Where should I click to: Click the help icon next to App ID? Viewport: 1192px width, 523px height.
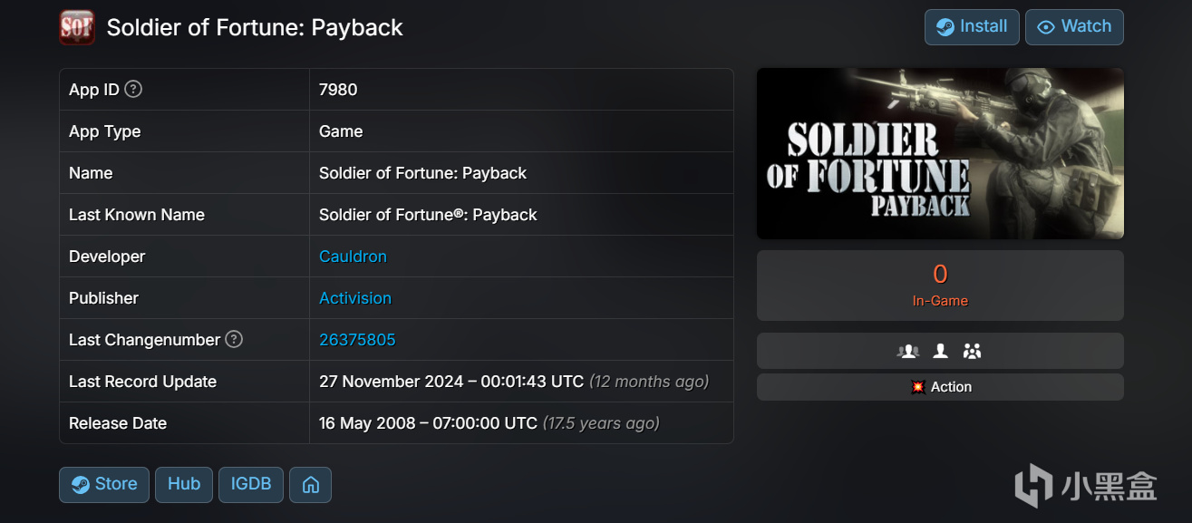(133, 89)
